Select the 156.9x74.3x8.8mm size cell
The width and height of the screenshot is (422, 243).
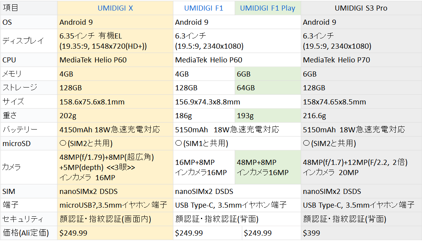pyautogui.click(x=237, y=102)
